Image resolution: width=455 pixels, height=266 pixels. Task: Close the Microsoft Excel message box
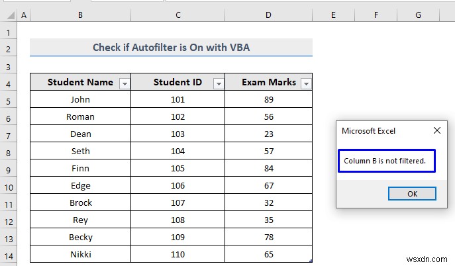[437, 130]
